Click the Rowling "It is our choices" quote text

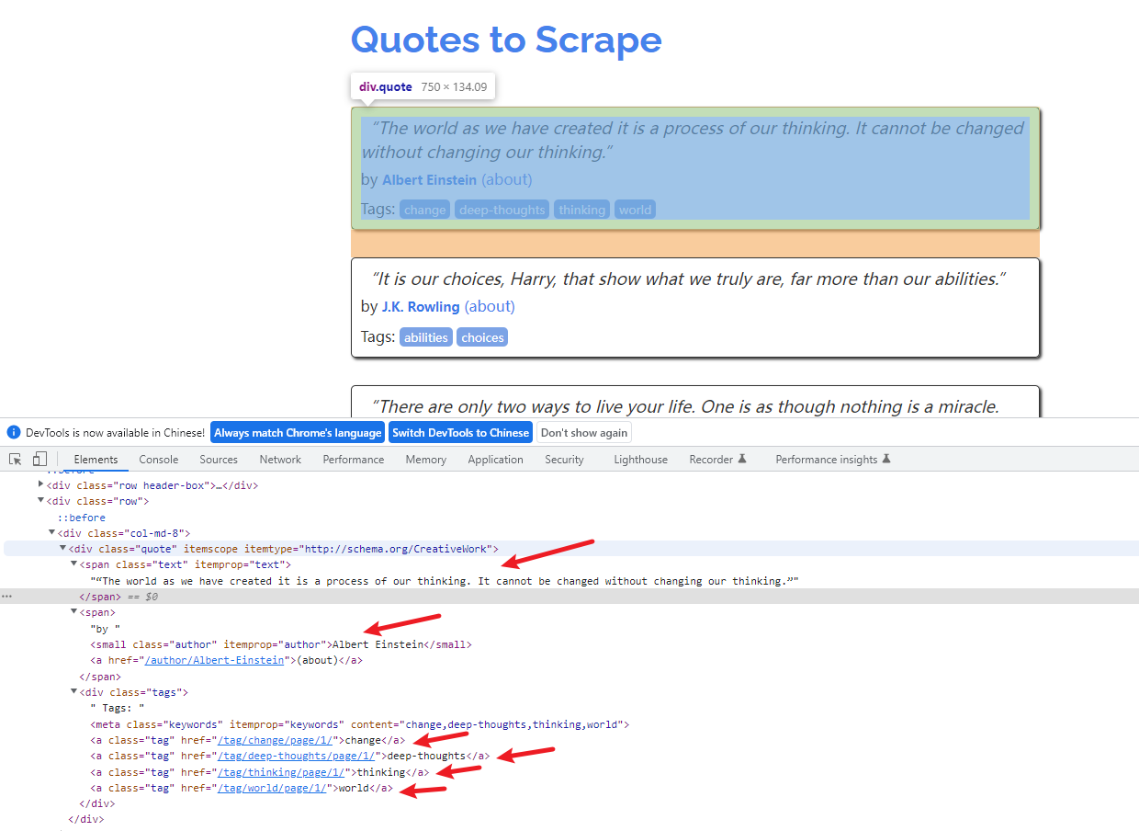point(689,279)
